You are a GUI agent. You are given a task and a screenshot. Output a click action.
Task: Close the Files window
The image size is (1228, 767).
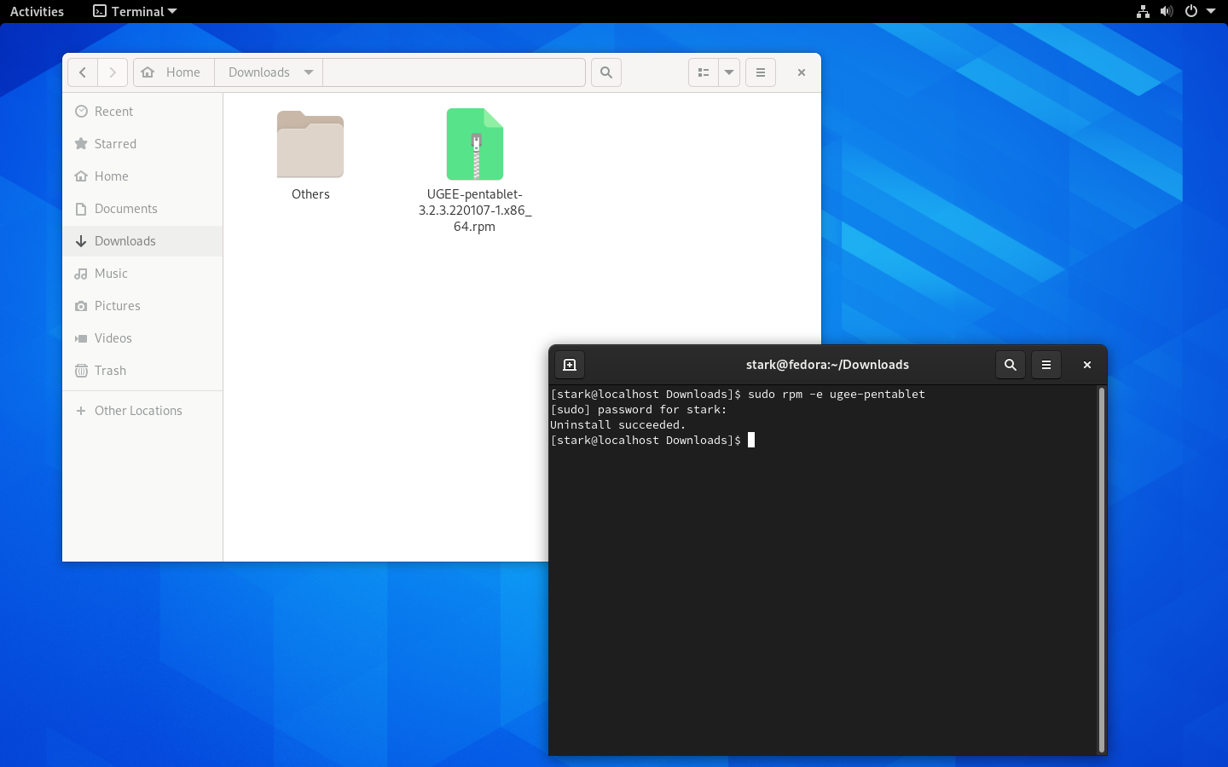point(802,72)
